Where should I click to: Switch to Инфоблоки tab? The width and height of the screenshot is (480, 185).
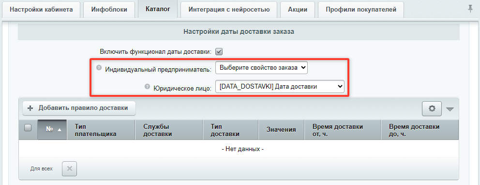(109, 10)
